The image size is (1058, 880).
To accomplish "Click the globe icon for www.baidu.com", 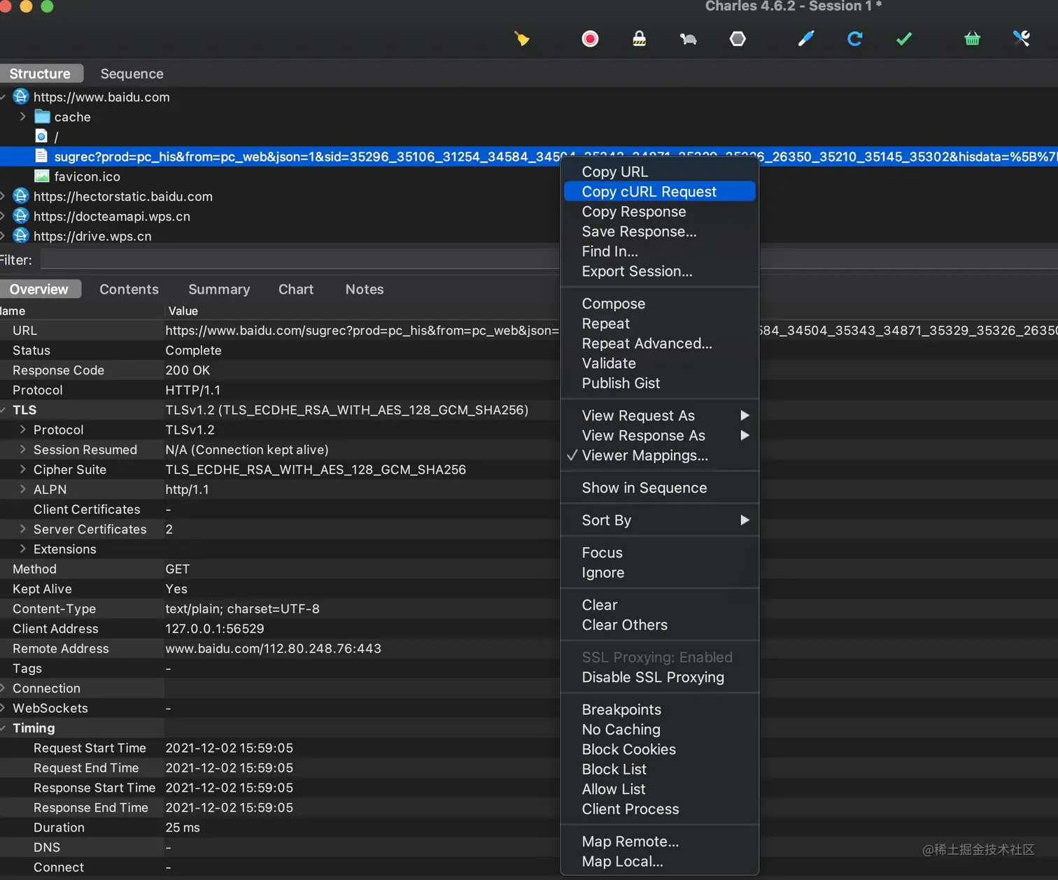I will 21,97.
